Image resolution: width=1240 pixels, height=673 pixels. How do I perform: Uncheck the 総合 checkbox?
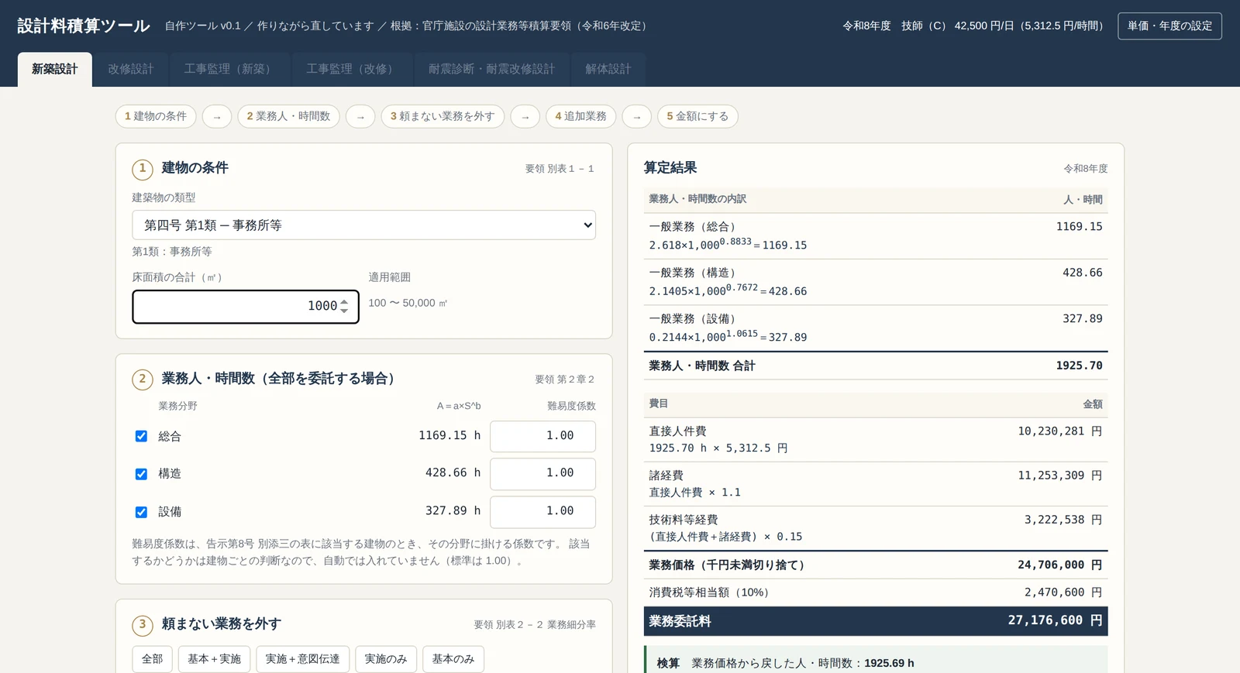coord(141,436)
